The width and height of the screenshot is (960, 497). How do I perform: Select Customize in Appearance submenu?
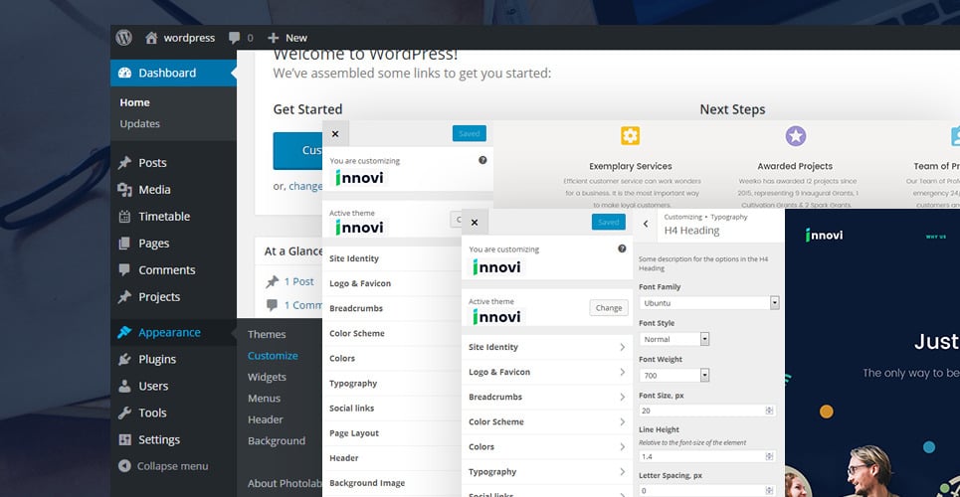point(273,356)
